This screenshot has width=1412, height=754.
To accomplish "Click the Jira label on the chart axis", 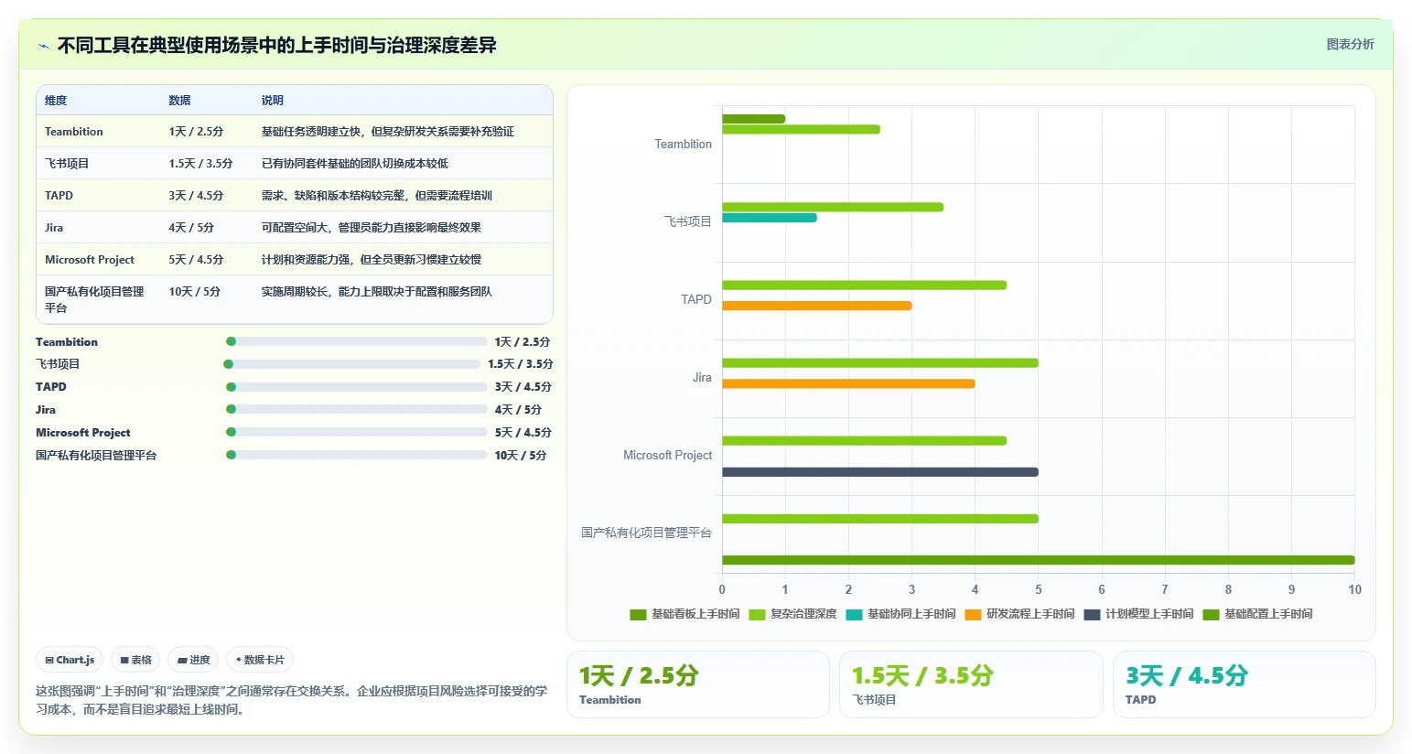I will coord(702,377).
